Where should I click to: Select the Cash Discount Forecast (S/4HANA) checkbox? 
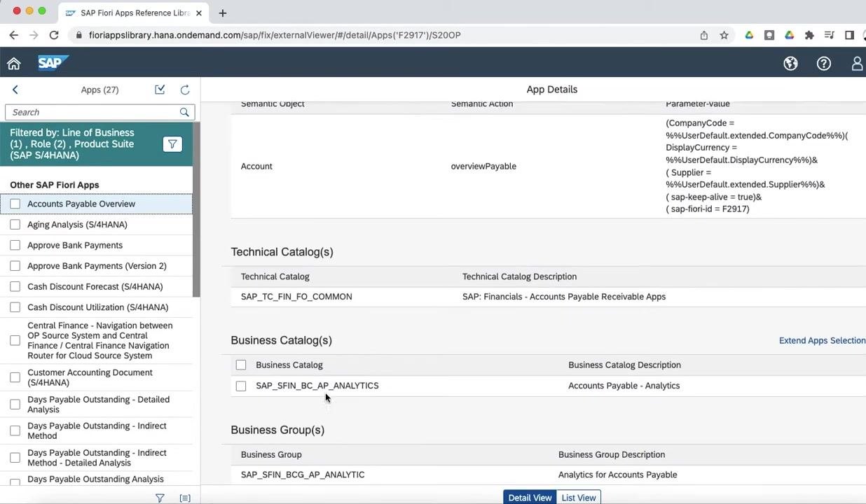point(15,286)
